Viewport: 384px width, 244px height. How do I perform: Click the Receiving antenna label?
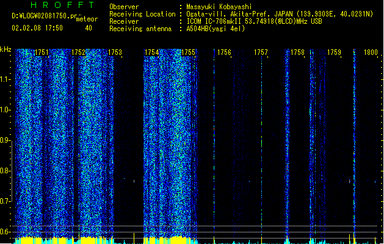click(140, 29)
